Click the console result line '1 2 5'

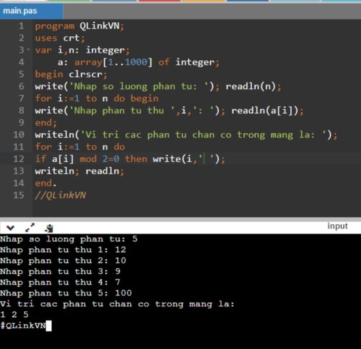(x=14, y=314)
